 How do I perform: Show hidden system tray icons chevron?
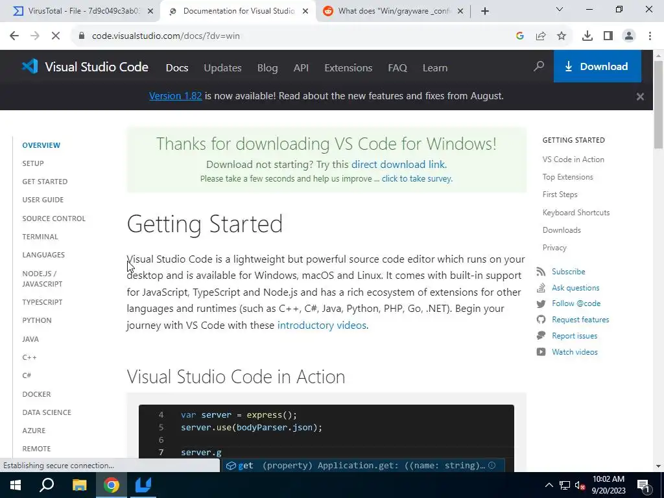549,485
